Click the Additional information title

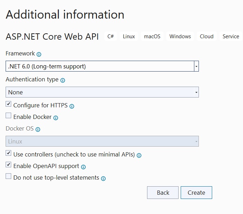65,15
